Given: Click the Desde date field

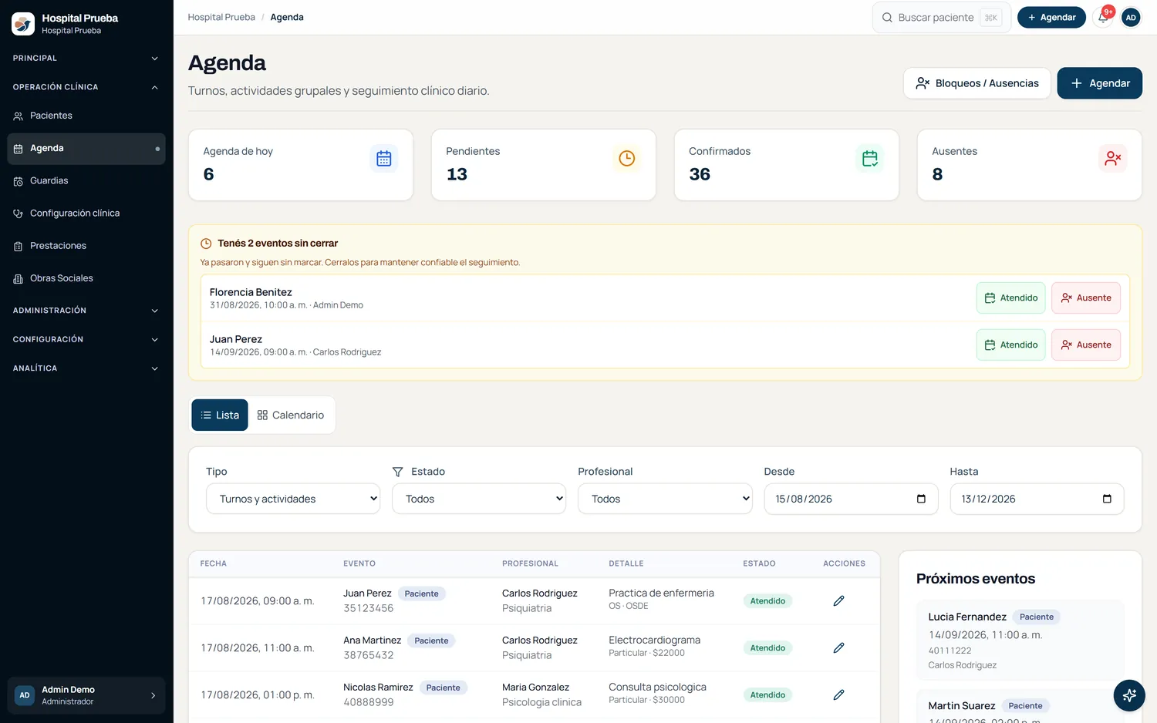Looking at the screenshot, I should pyautogui.click(x=851, y=499).
